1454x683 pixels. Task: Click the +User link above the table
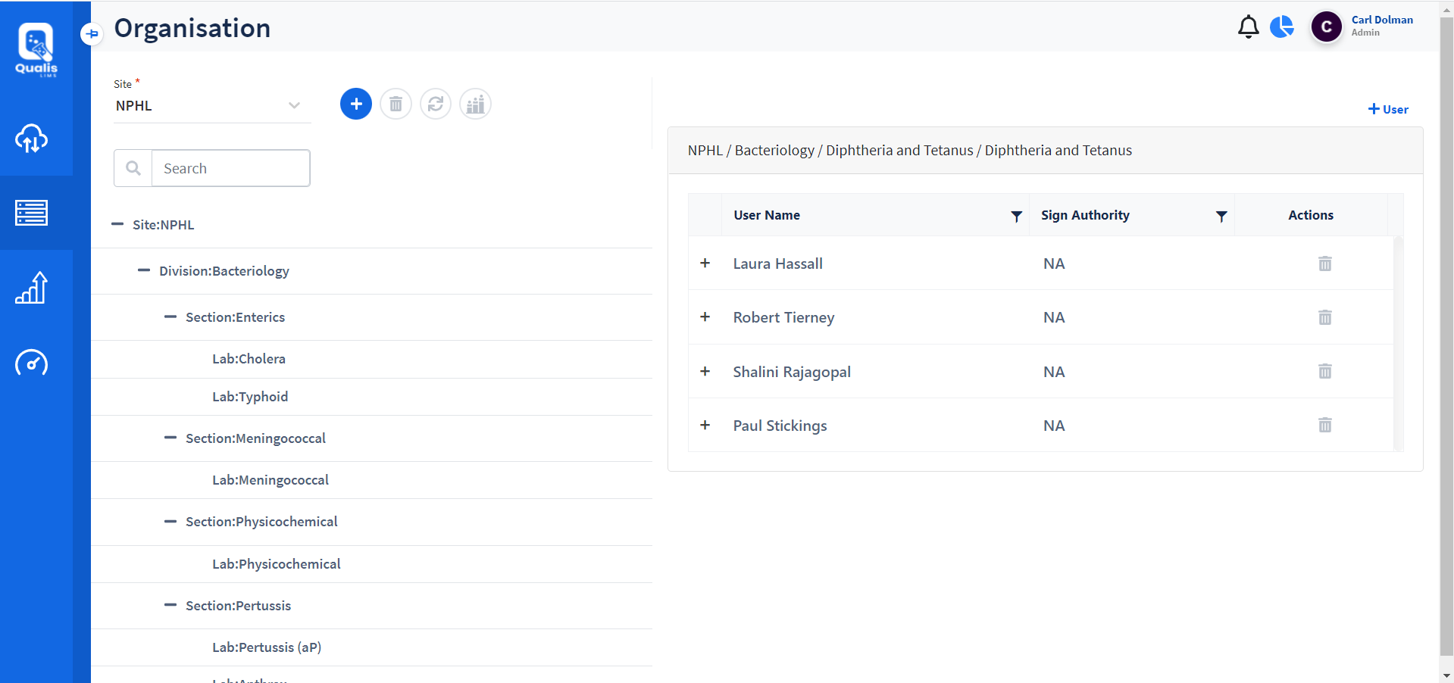tap(1387, 108)
